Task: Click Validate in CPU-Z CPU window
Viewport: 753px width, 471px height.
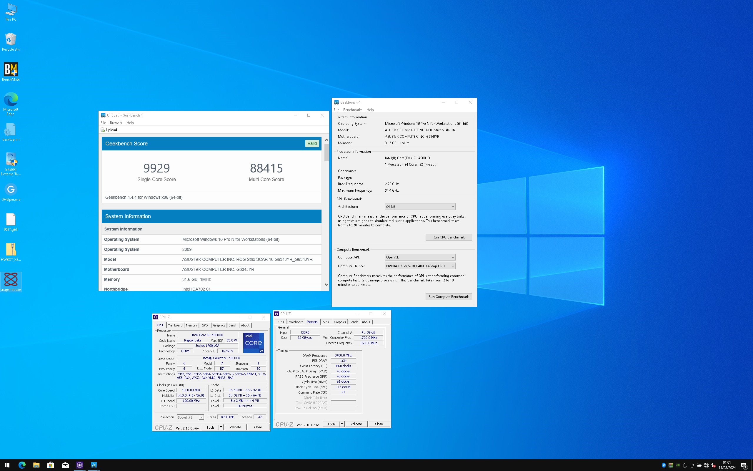Action: [236, 427]
